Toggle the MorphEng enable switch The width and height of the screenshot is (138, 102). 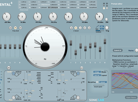point(97,82)
